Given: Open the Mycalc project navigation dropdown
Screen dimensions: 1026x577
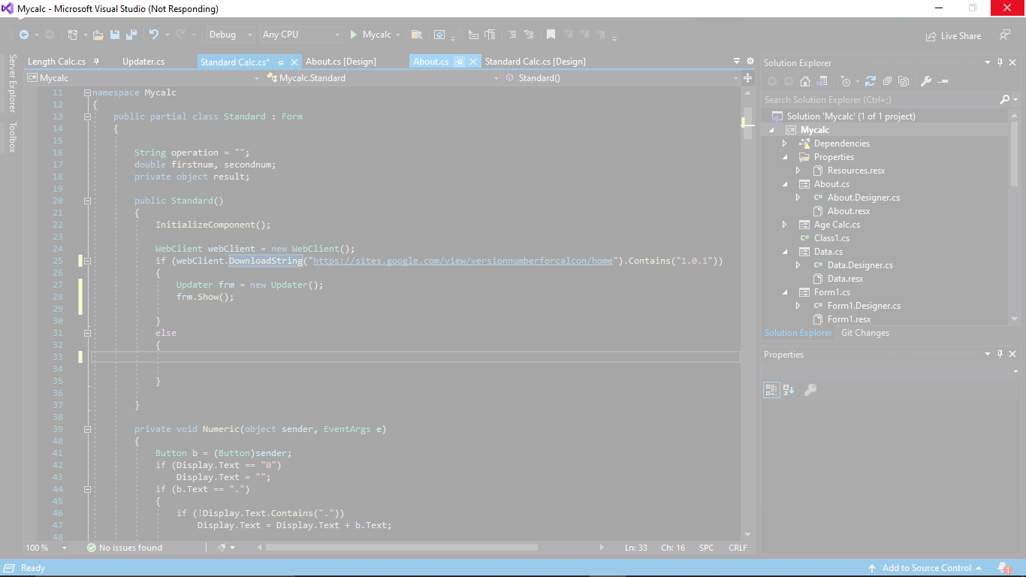Looking at the screenshot, I should [x=143, y=77].
